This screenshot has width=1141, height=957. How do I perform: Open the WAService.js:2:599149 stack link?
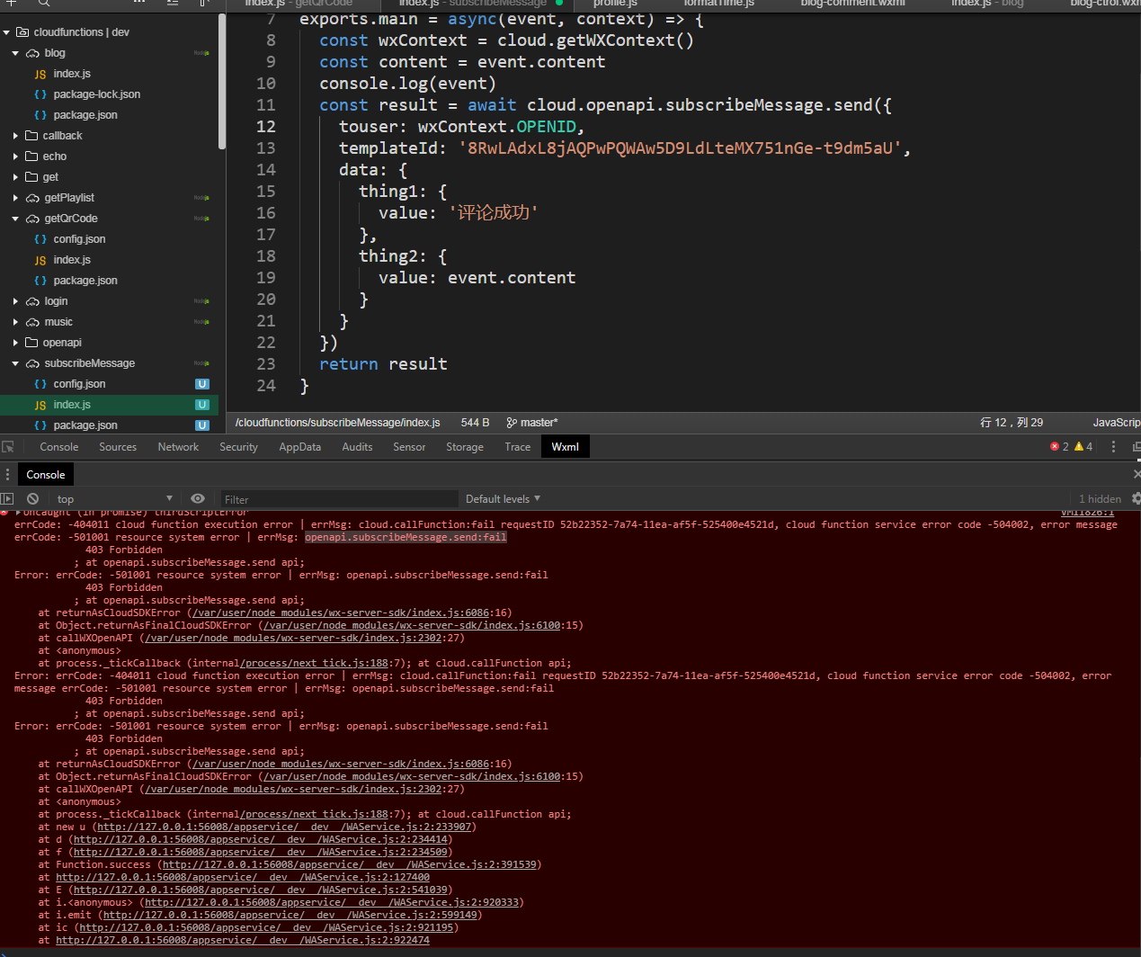point(292,915)
